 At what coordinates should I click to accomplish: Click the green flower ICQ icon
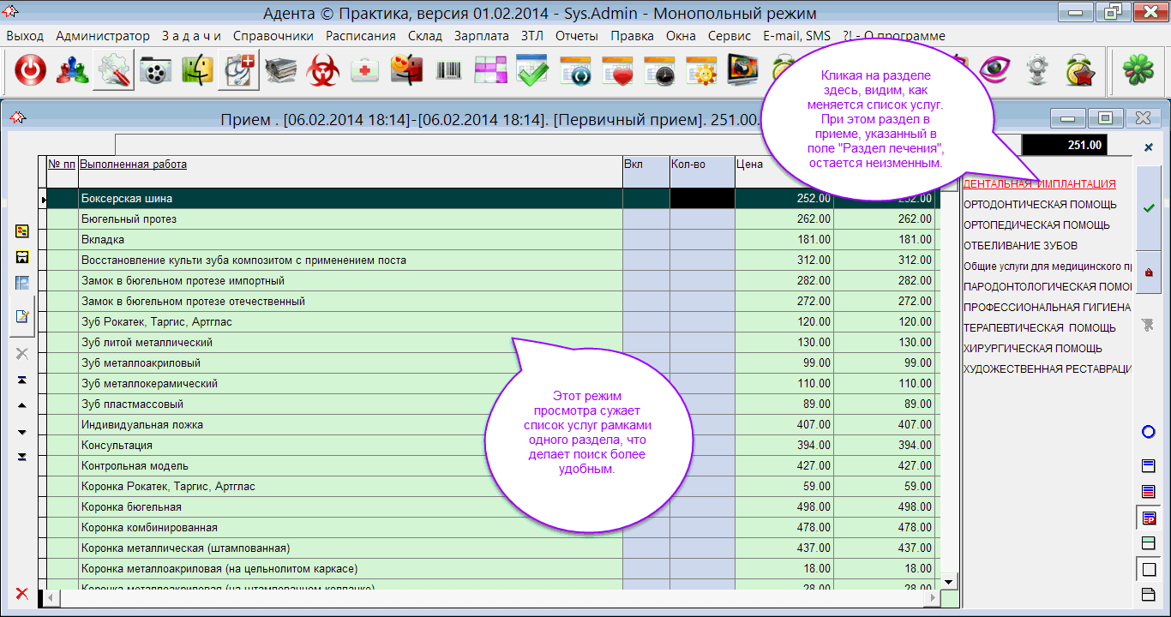[x=1139, y=72]
